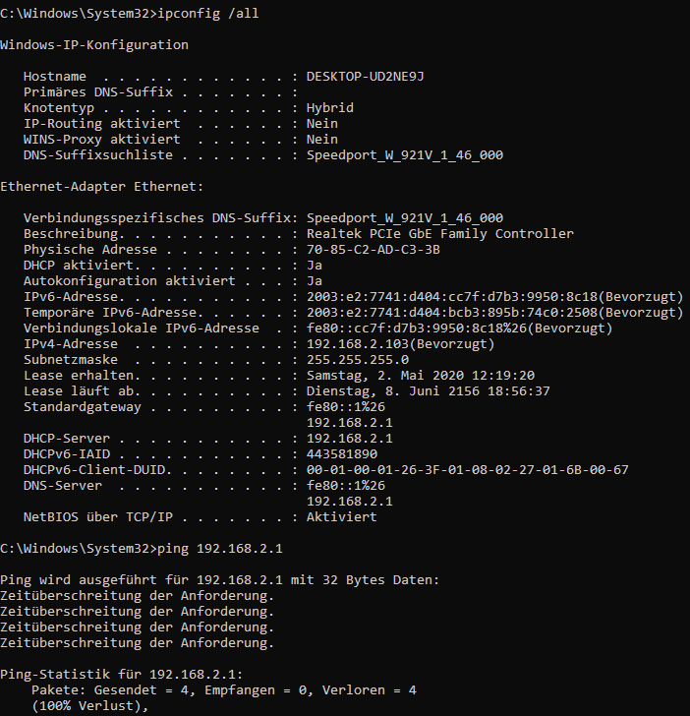The height and width of the screenshot is (716, 690).
Task: Click the Lease erhalten date Samstag 2. Mai
Action: point(421,376)
